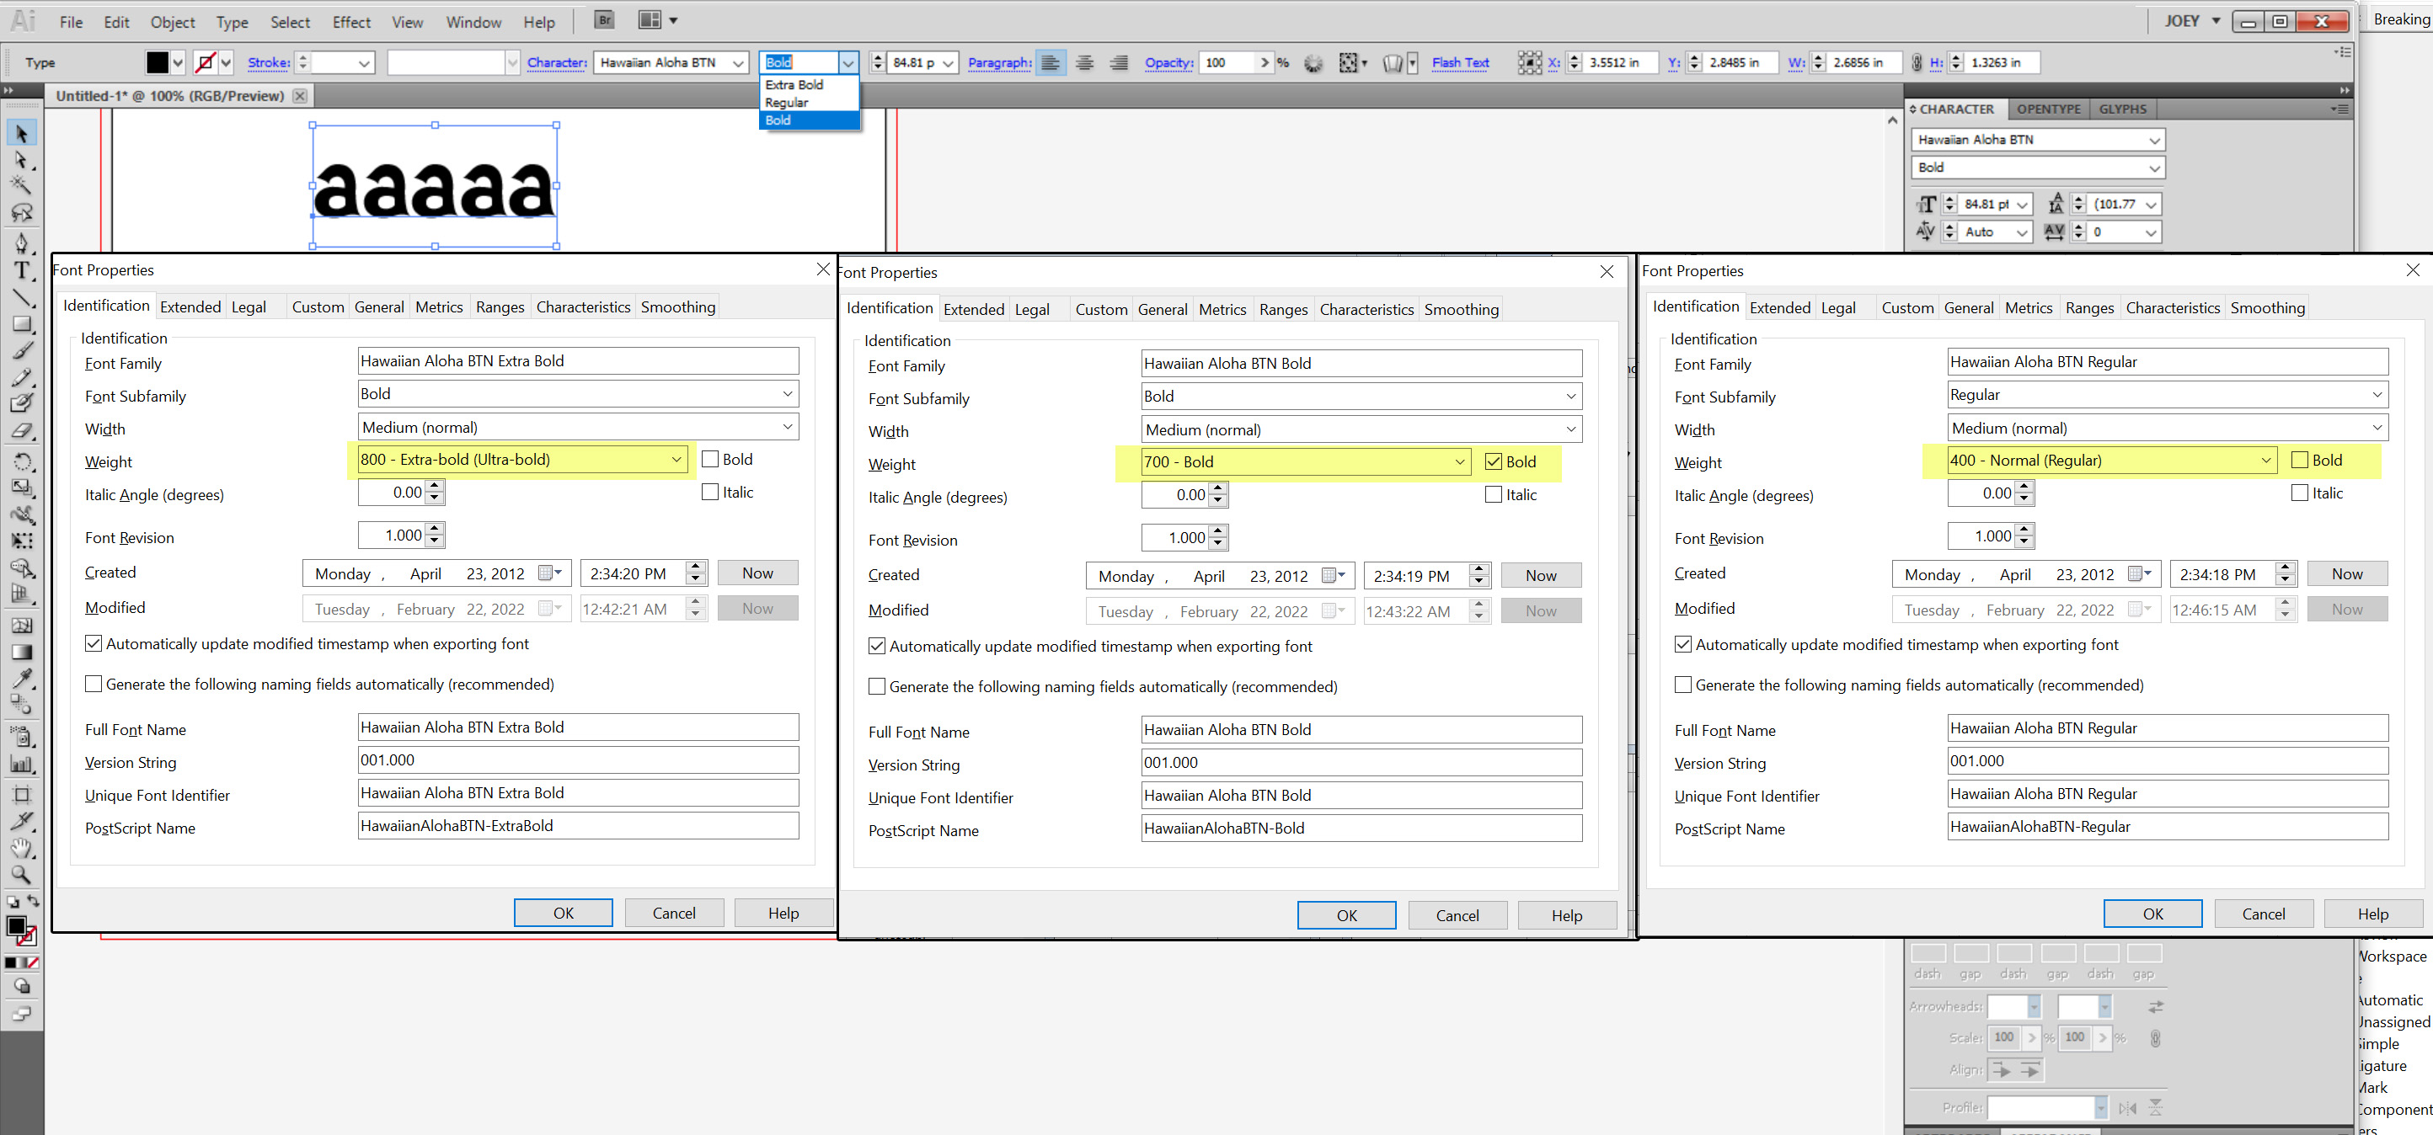Open the Effect menu
Screen dimensions: 2433x1135
[351, 22]
